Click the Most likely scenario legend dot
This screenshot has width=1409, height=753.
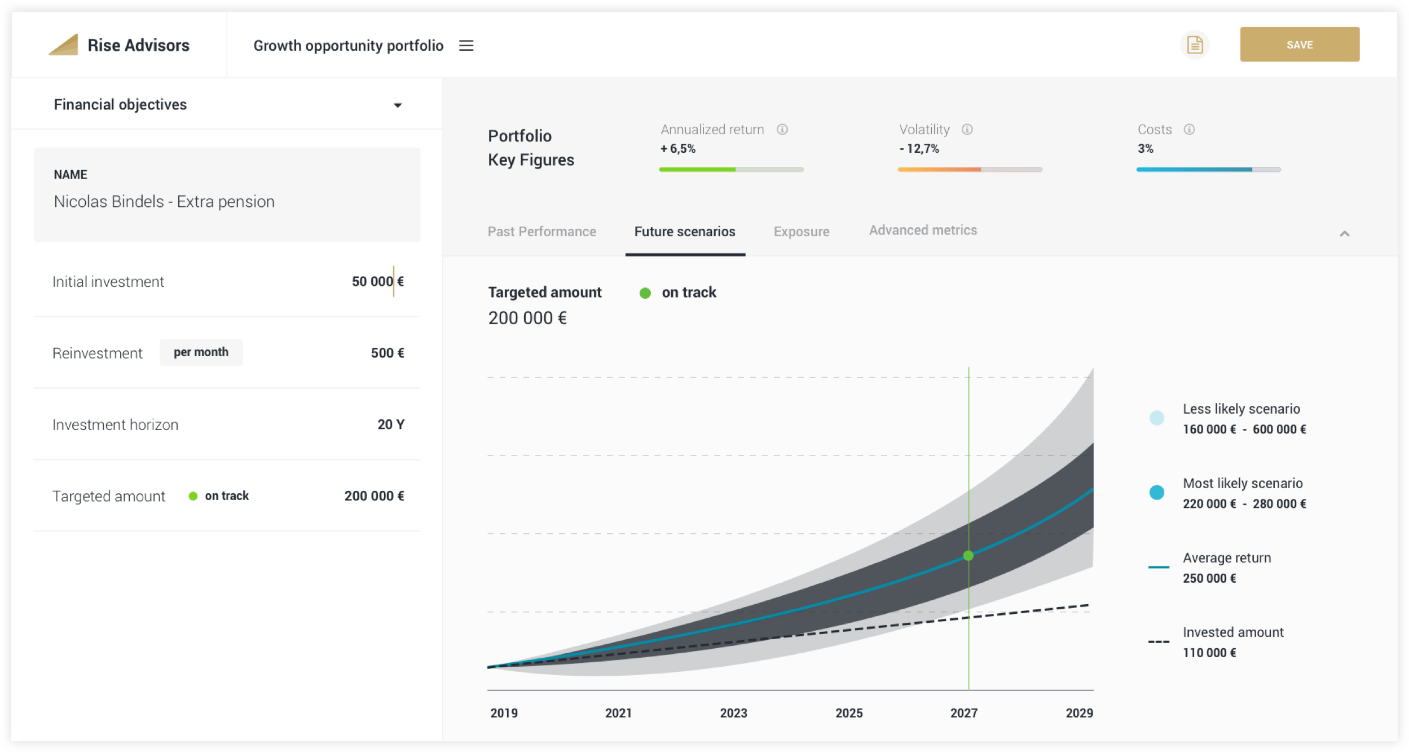click(x=1156, y=493)
